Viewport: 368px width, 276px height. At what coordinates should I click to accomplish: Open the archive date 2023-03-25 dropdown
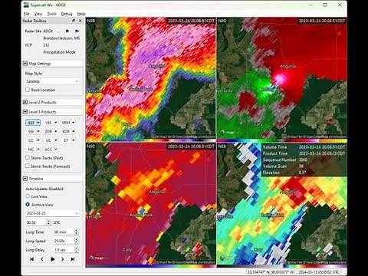[x=52, y=213]
